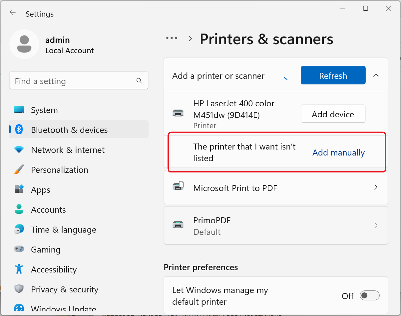Go back with the Settings back arrow
This screenshot has height=316, width=401.
[x=12, y=13]
